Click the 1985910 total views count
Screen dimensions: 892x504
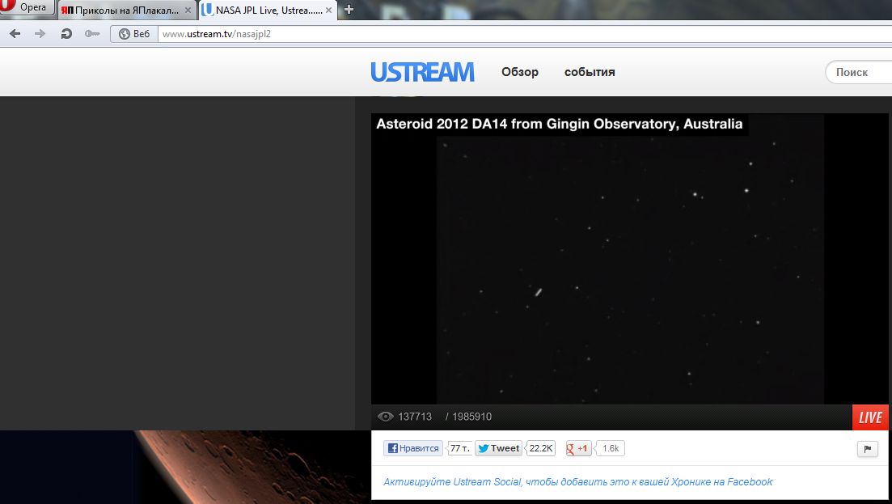pos(471,417)
